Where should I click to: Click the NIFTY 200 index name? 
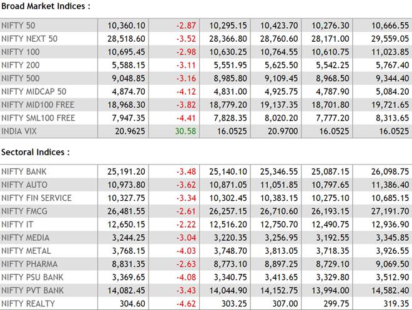[x=20, y=65]
